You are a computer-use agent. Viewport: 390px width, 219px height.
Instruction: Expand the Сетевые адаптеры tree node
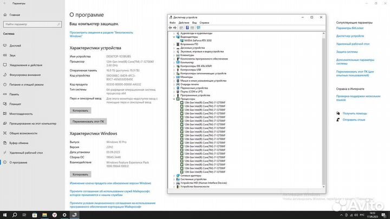click(174, 176)
